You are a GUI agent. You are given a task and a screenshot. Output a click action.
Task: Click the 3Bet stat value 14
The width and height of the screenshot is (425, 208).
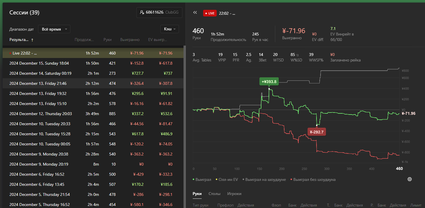[261, 55]
